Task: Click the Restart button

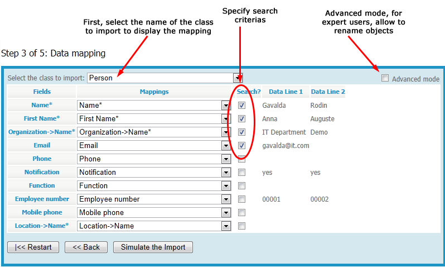Action: click(33, 247)
